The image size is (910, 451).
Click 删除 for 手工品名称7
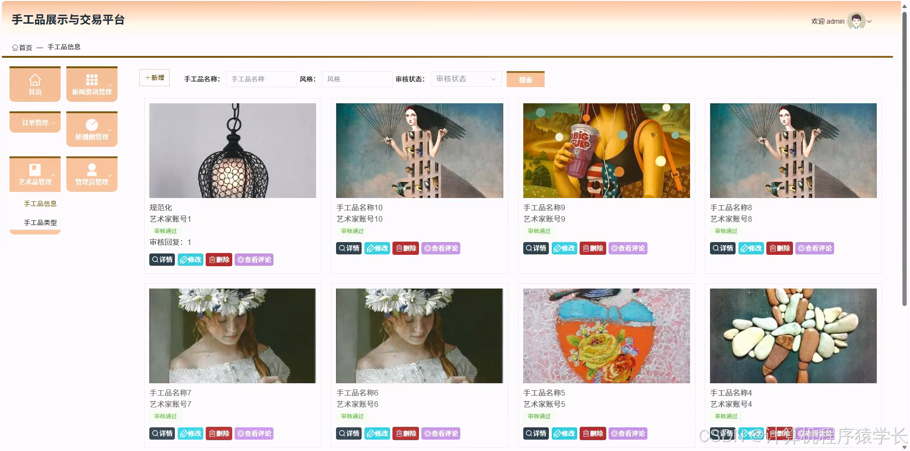(x=219, y=433)
